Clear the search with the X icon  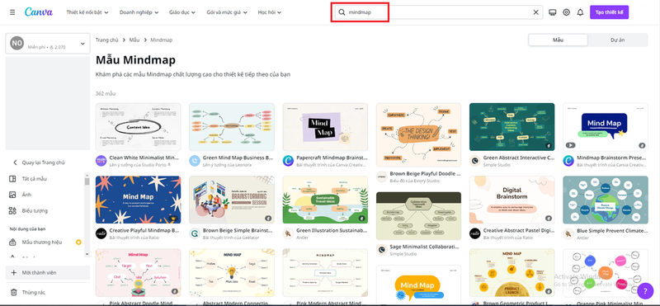pyautogui.click(x=535, y=12)
